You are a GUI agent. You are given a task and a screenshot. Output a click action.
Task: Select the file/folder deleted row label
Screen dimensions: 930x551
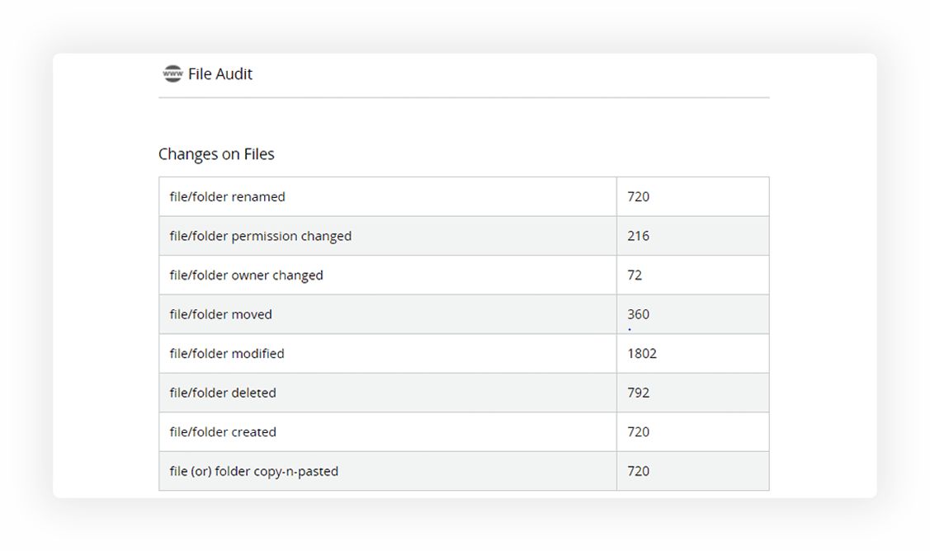[x=223, y=393]
